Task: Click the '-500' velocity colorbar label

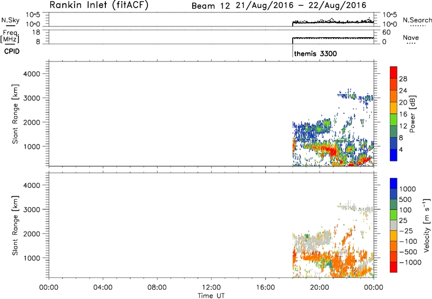Action: (x=408, y=252)
